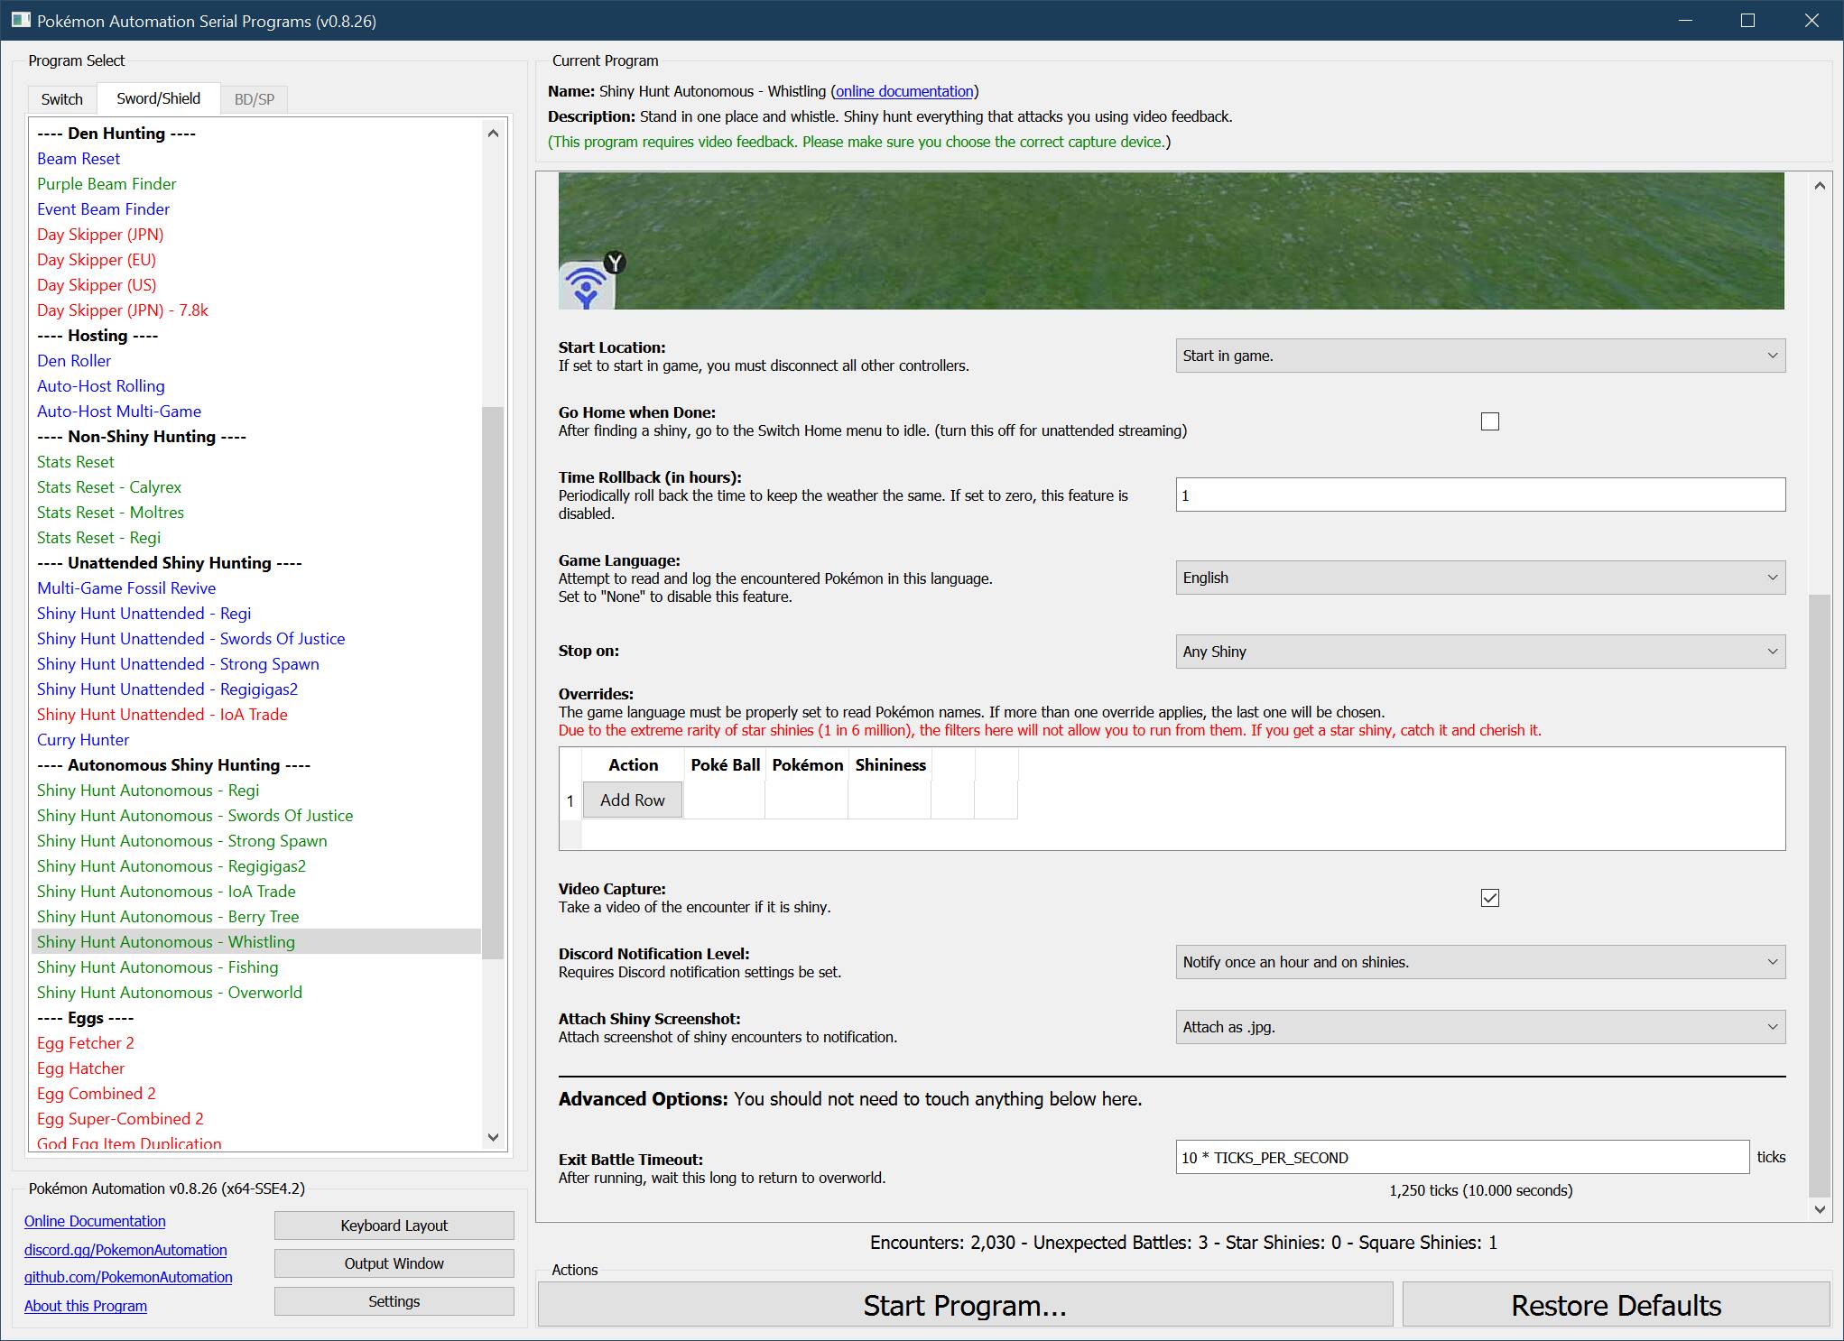
Task: Click program list scroll up arrow
Action: tap(493, 134)
